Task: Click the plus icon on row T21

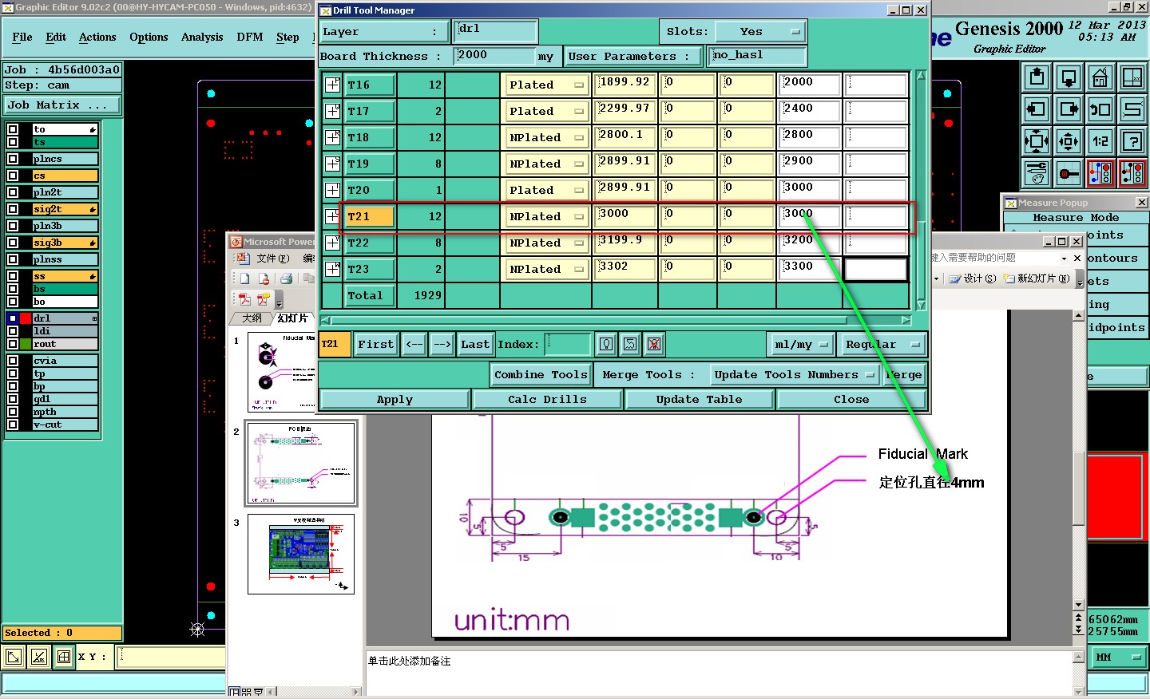Action: (332, 216)
